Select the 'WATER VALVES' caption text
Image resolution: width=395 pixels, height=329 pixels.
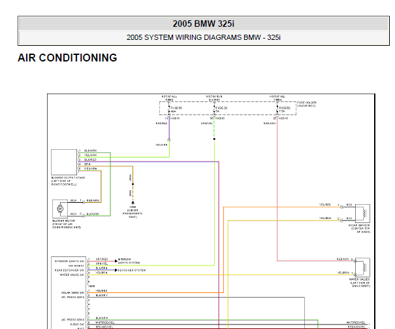(x=360, y=279)
